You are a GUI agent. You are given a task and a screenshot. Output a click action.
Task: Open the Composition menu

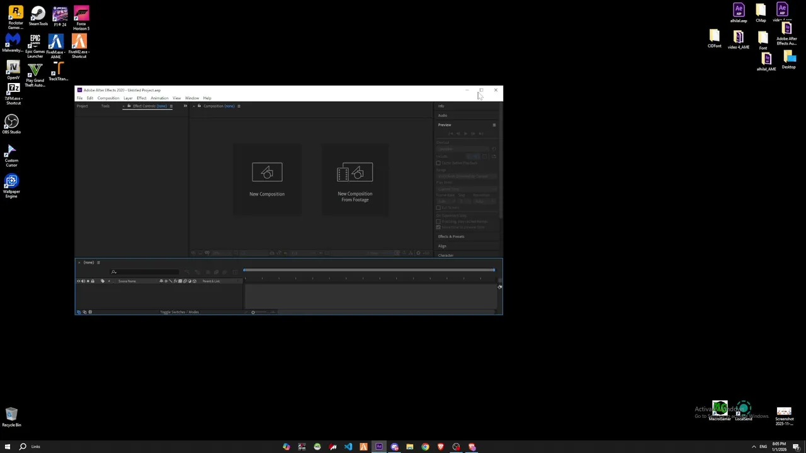[108, 98]
